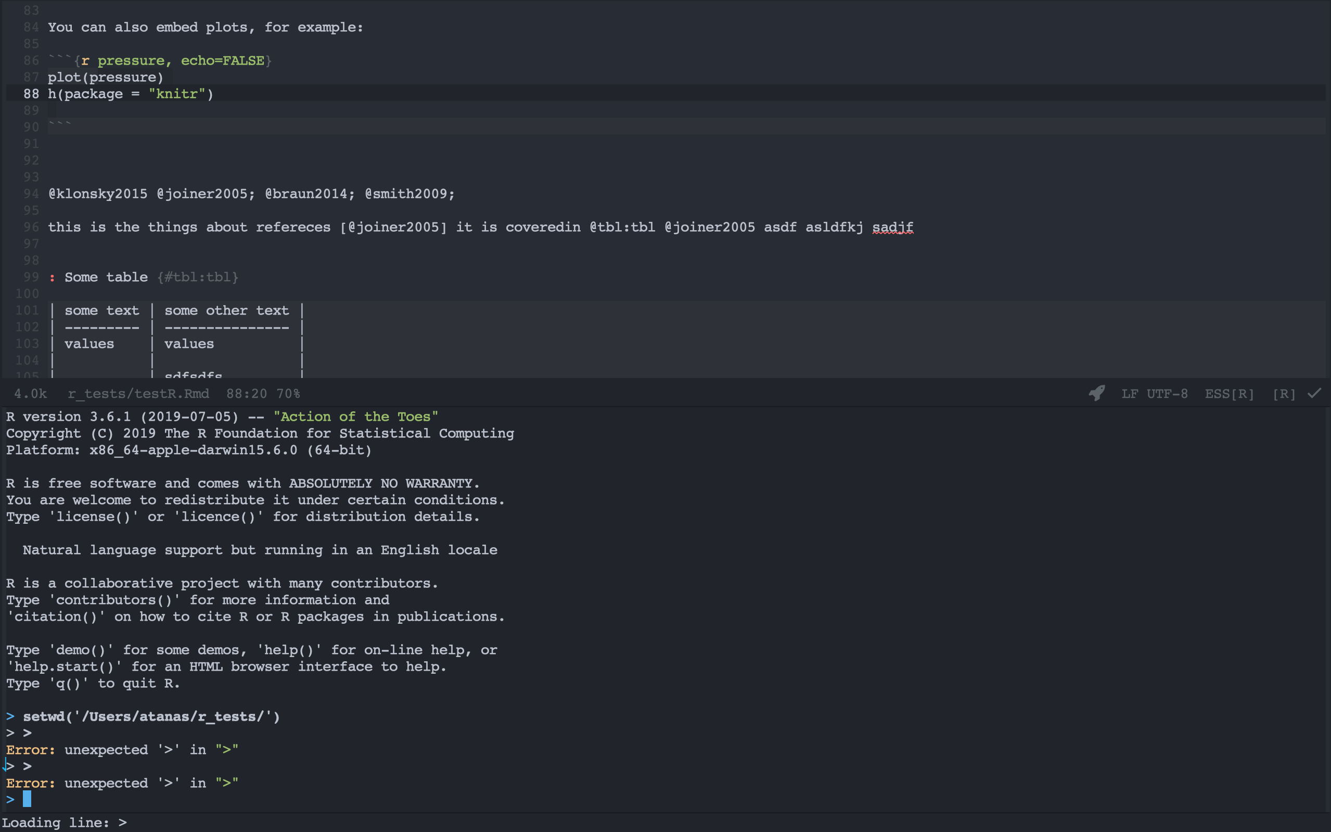Click the R console prompt cursor

(26, 799)
